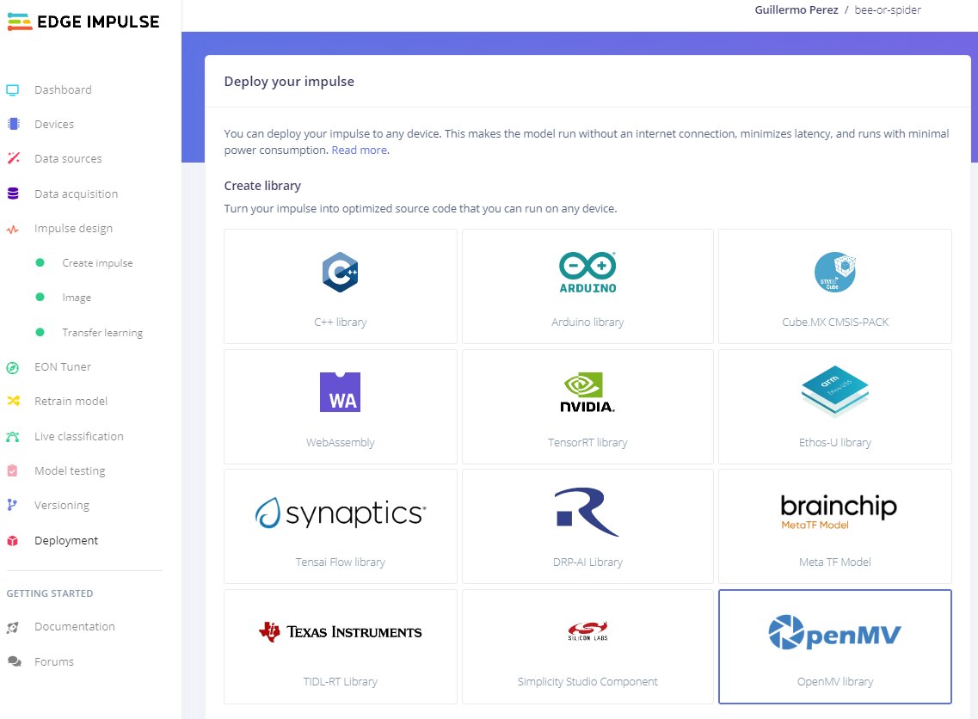This screenshot has height=719, width=978.
Task: Choose the C++ library label
Action: 340,322
